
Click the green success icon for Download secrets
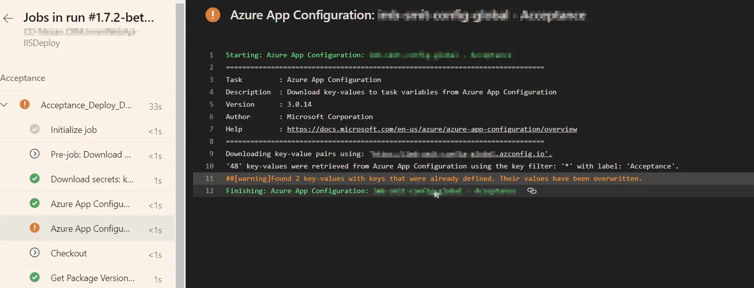tap(35, 179)
